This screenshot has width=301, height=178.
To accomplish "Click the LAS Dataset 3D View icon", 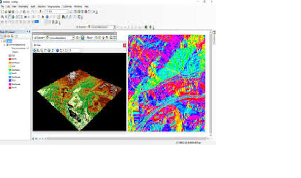I will [111, 38].
